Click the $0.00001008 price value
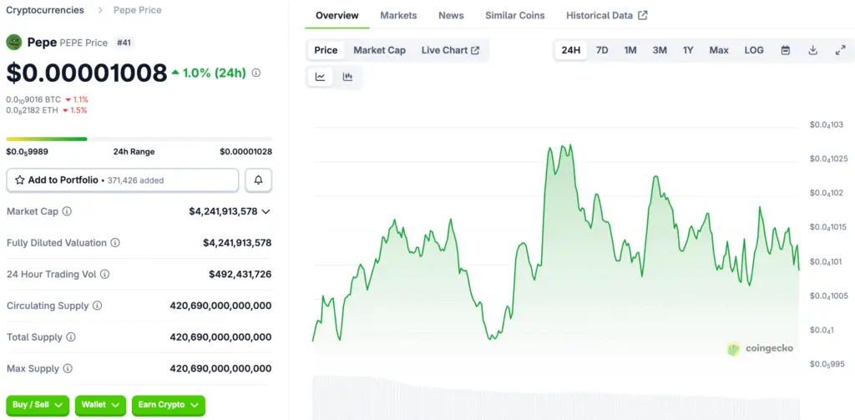 (x=87, y=73)
